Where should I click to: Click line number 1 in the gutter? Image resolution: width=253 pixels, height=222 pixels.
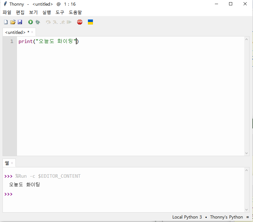(x=12, y=41)
